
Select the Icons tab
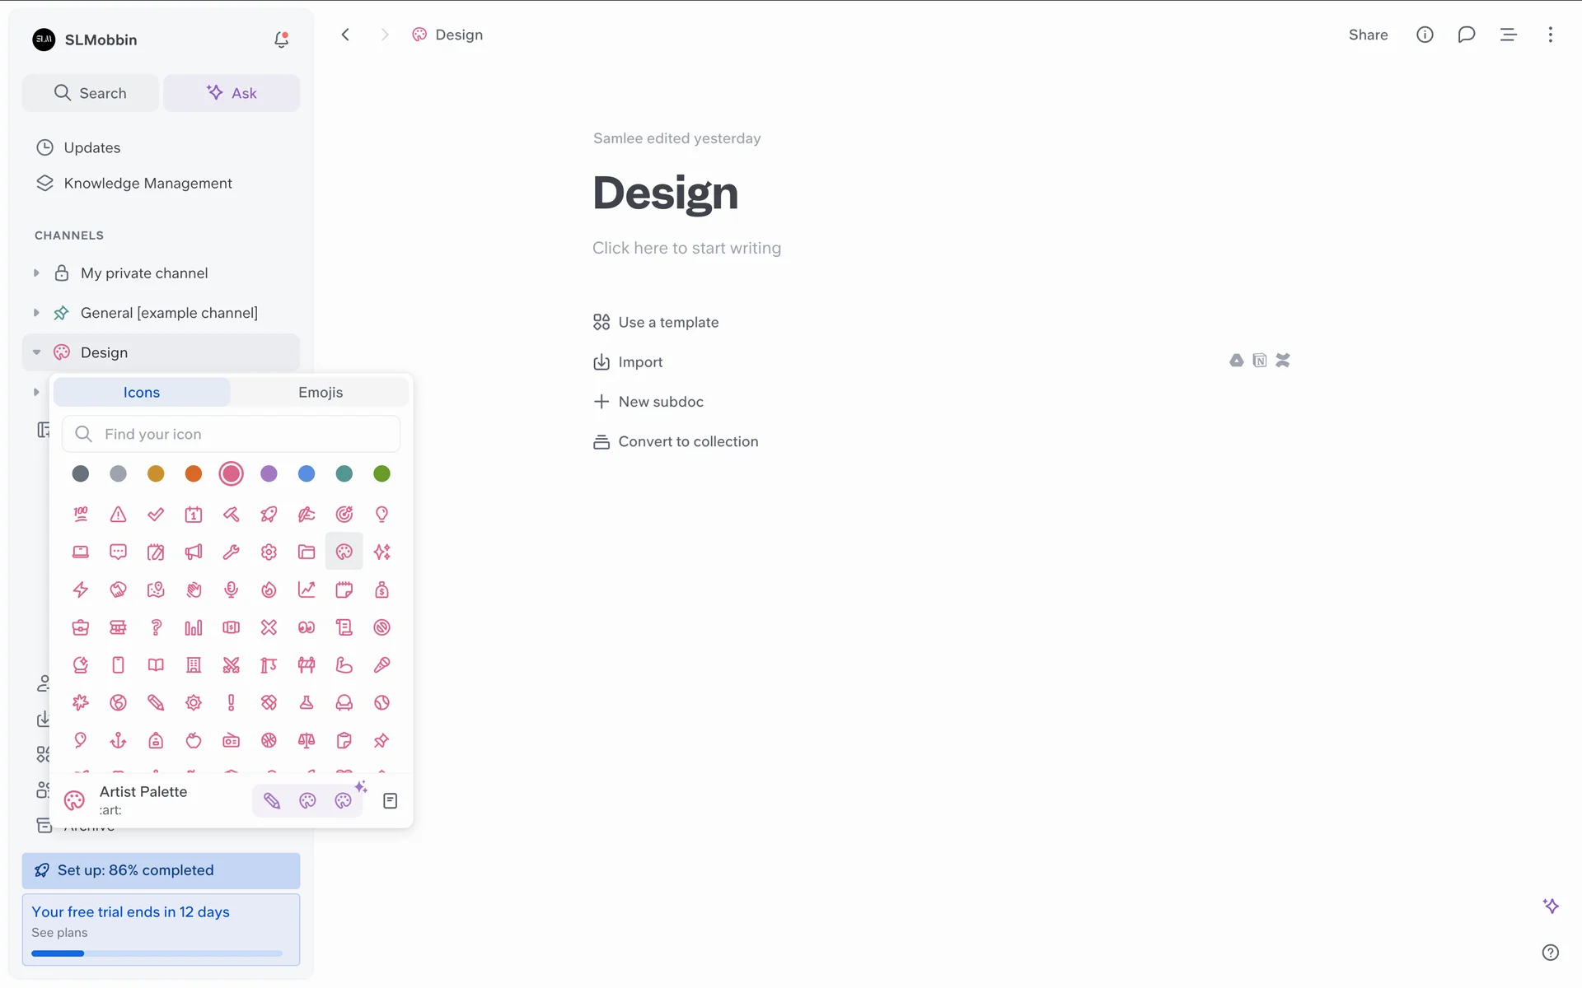tap(142, 392)
